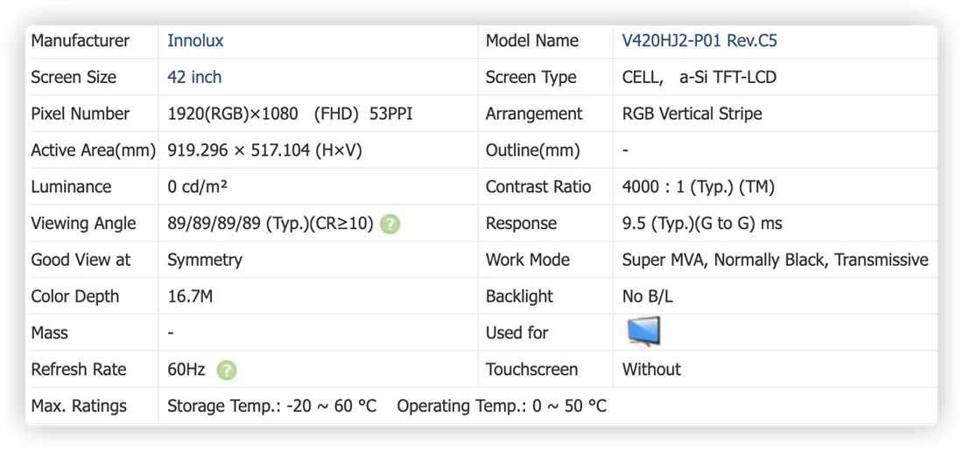Click the 0 cd/m² luminance value
Viewport: 963px width, 451px height.
tap(198, 187)
